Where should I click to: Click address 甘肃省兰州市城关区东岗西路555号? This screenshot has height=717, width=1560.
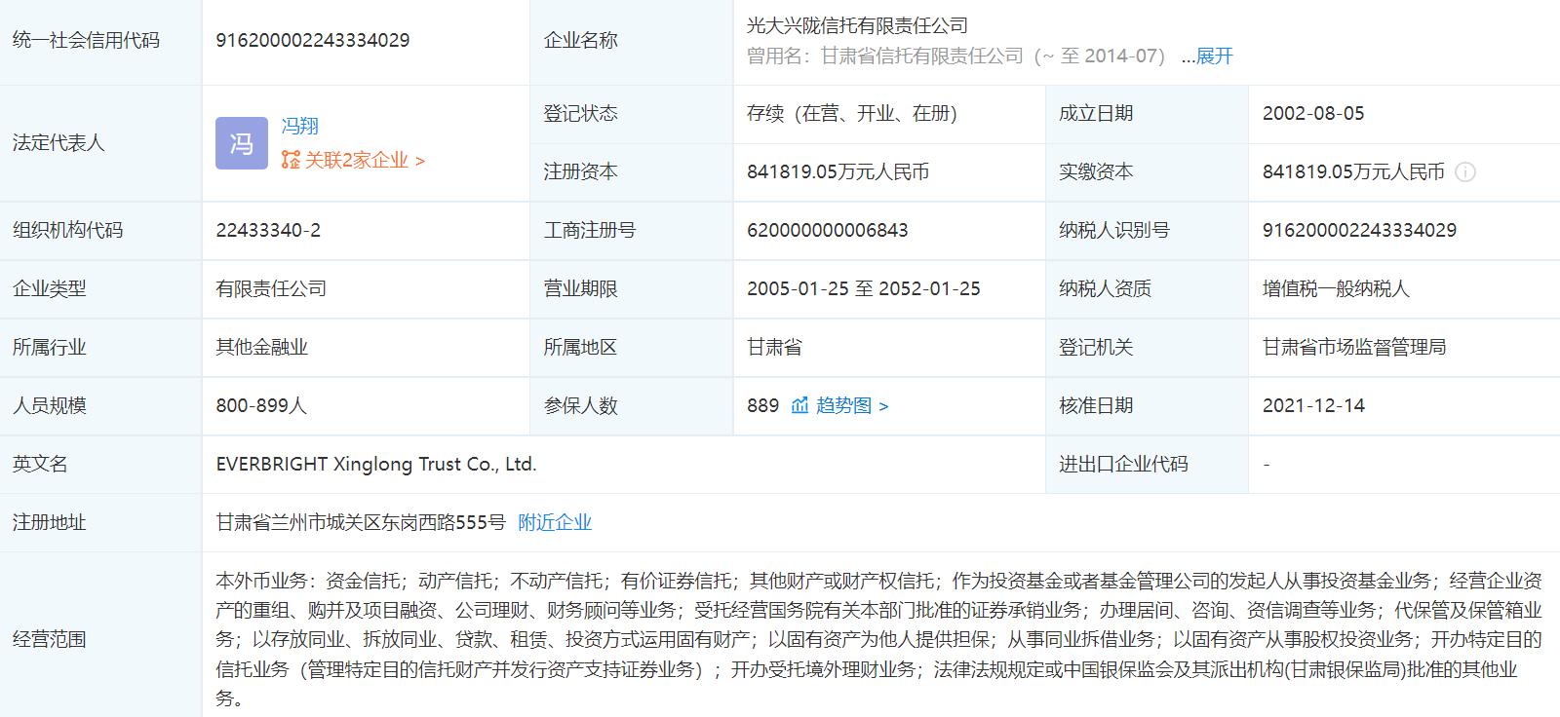[x=361, y=522]
